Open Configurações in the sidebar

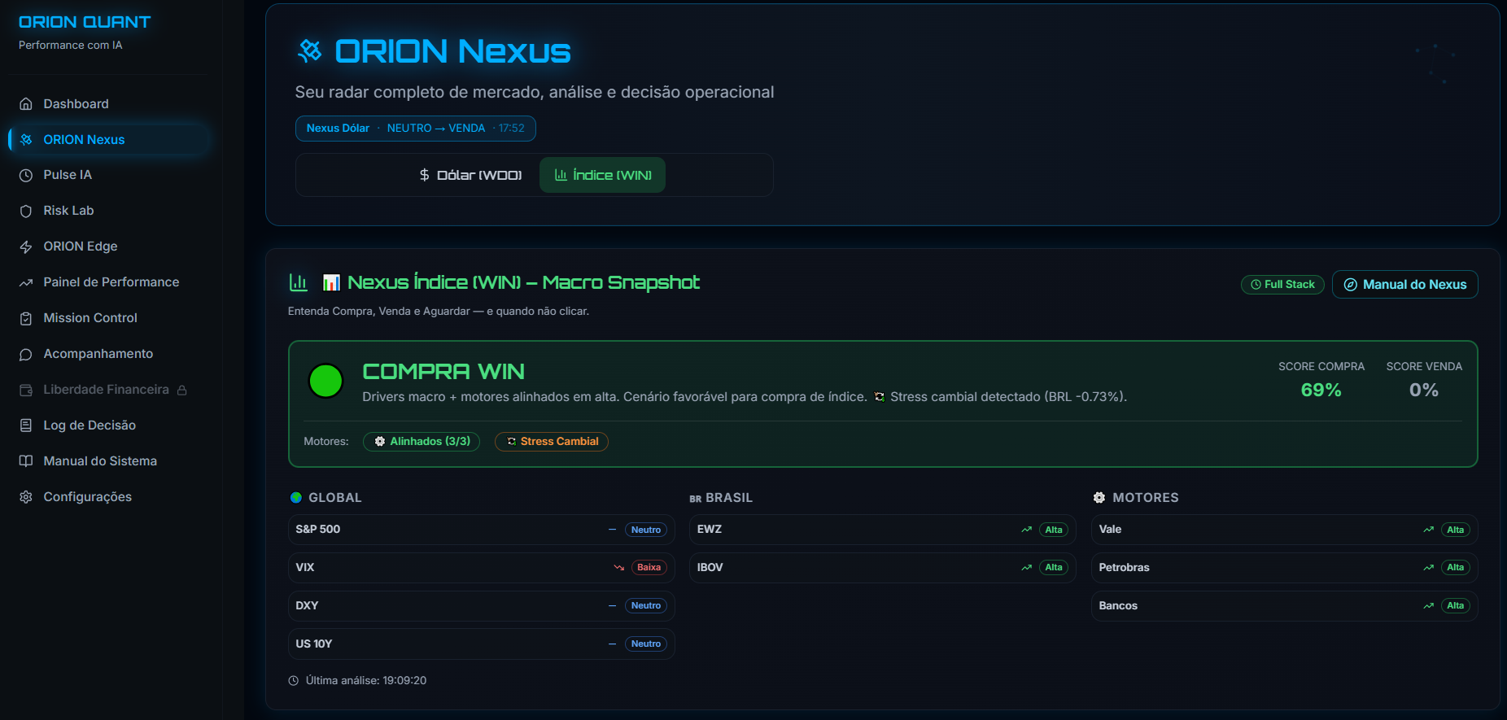109,497
